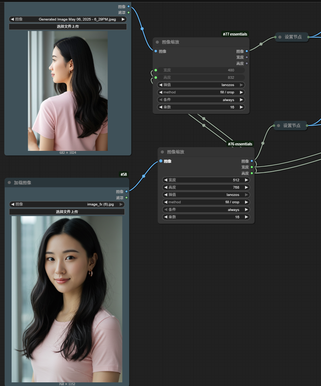Click link midpoint between #76 and its 设置节点
321x386 pixels.
tap(263, 143)
